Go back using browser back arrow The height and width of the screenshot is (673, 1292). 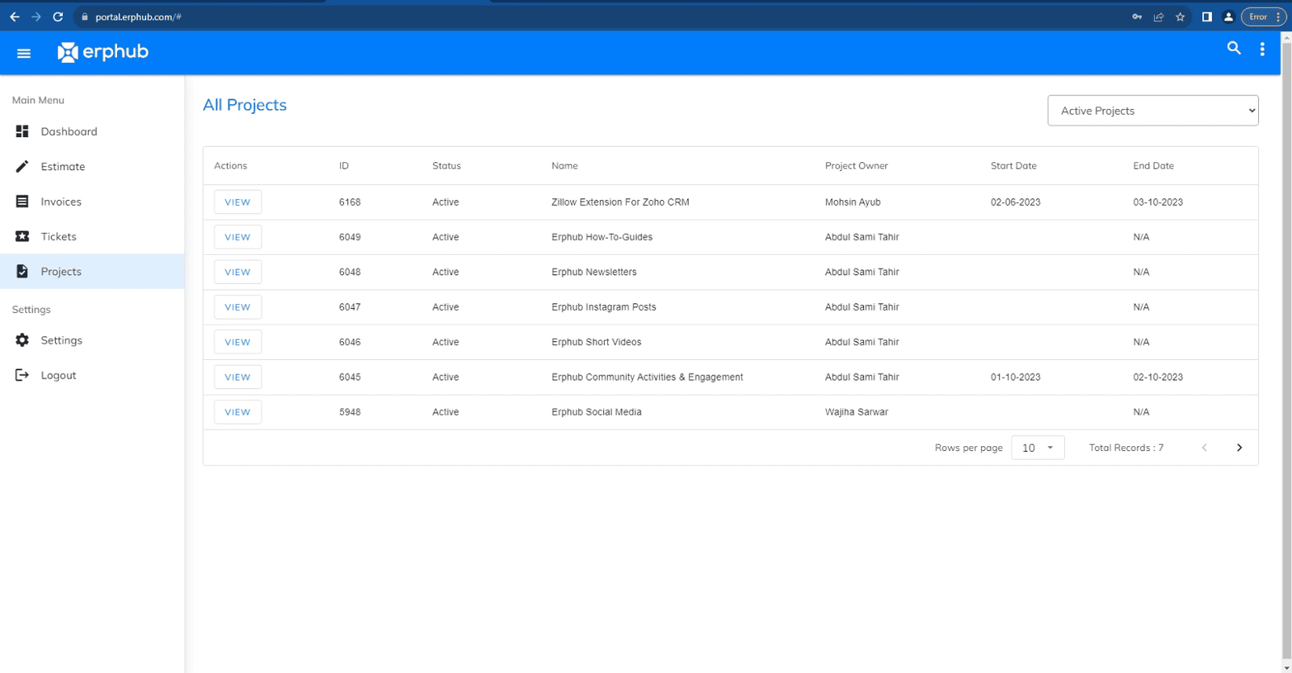point(15,17)
